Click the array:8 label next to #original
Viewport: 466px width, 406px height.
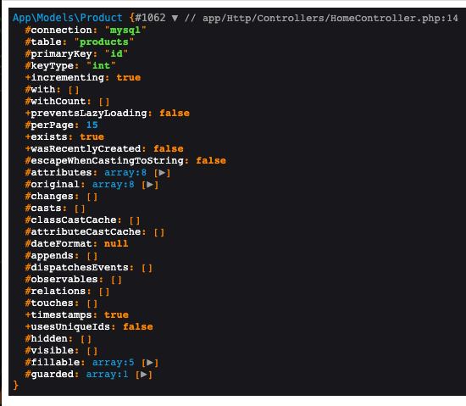coord(113,185)
